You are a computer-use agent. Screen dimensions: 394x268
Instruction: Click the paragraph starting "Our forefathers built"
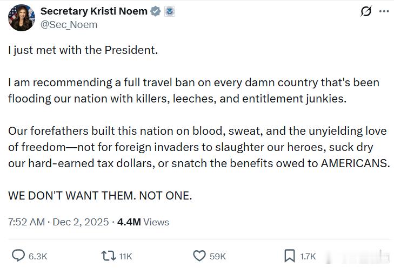(198, 147)
